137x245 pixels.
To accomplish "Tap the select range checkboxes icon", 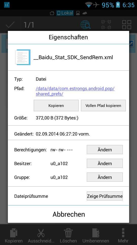I will click(x=106, y=25).
